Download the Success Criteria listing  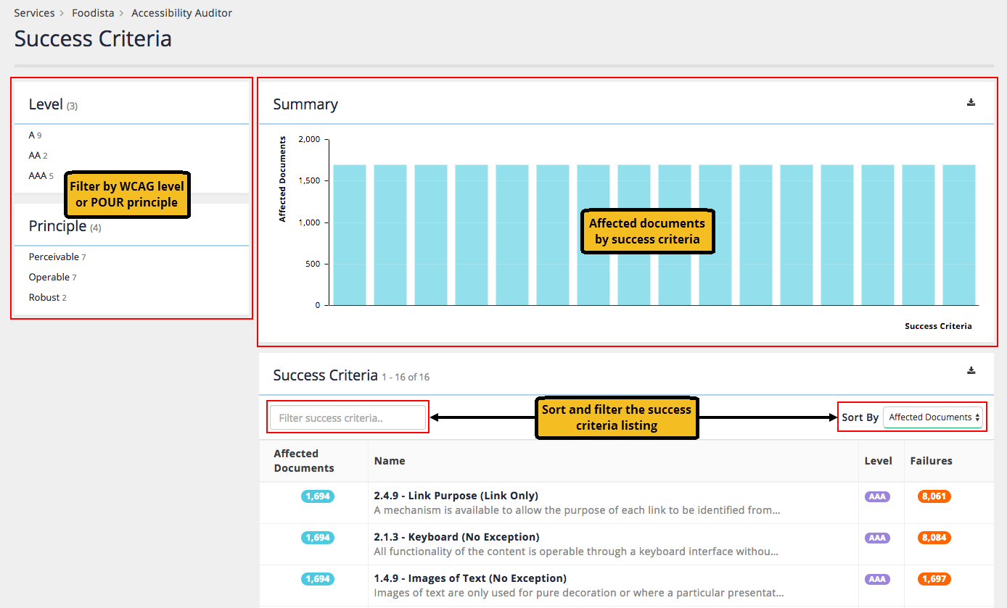(x=971, y=370)
